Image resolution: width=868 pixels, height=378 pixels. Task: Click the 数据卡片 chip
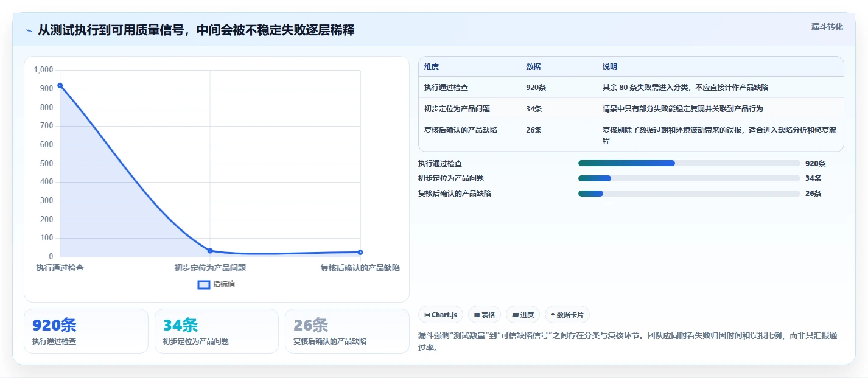567,315
